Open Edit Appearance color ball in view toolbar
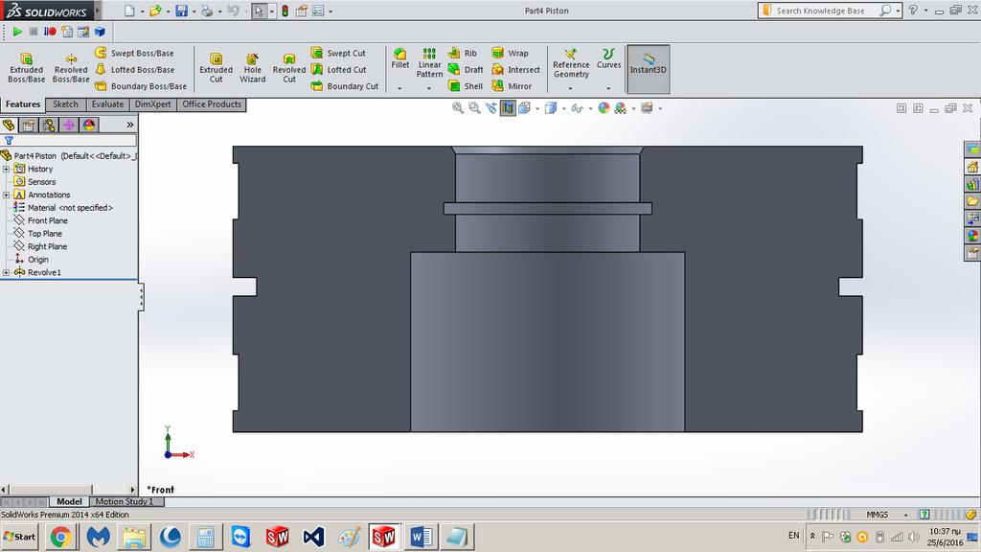 (x=604, y=108)
